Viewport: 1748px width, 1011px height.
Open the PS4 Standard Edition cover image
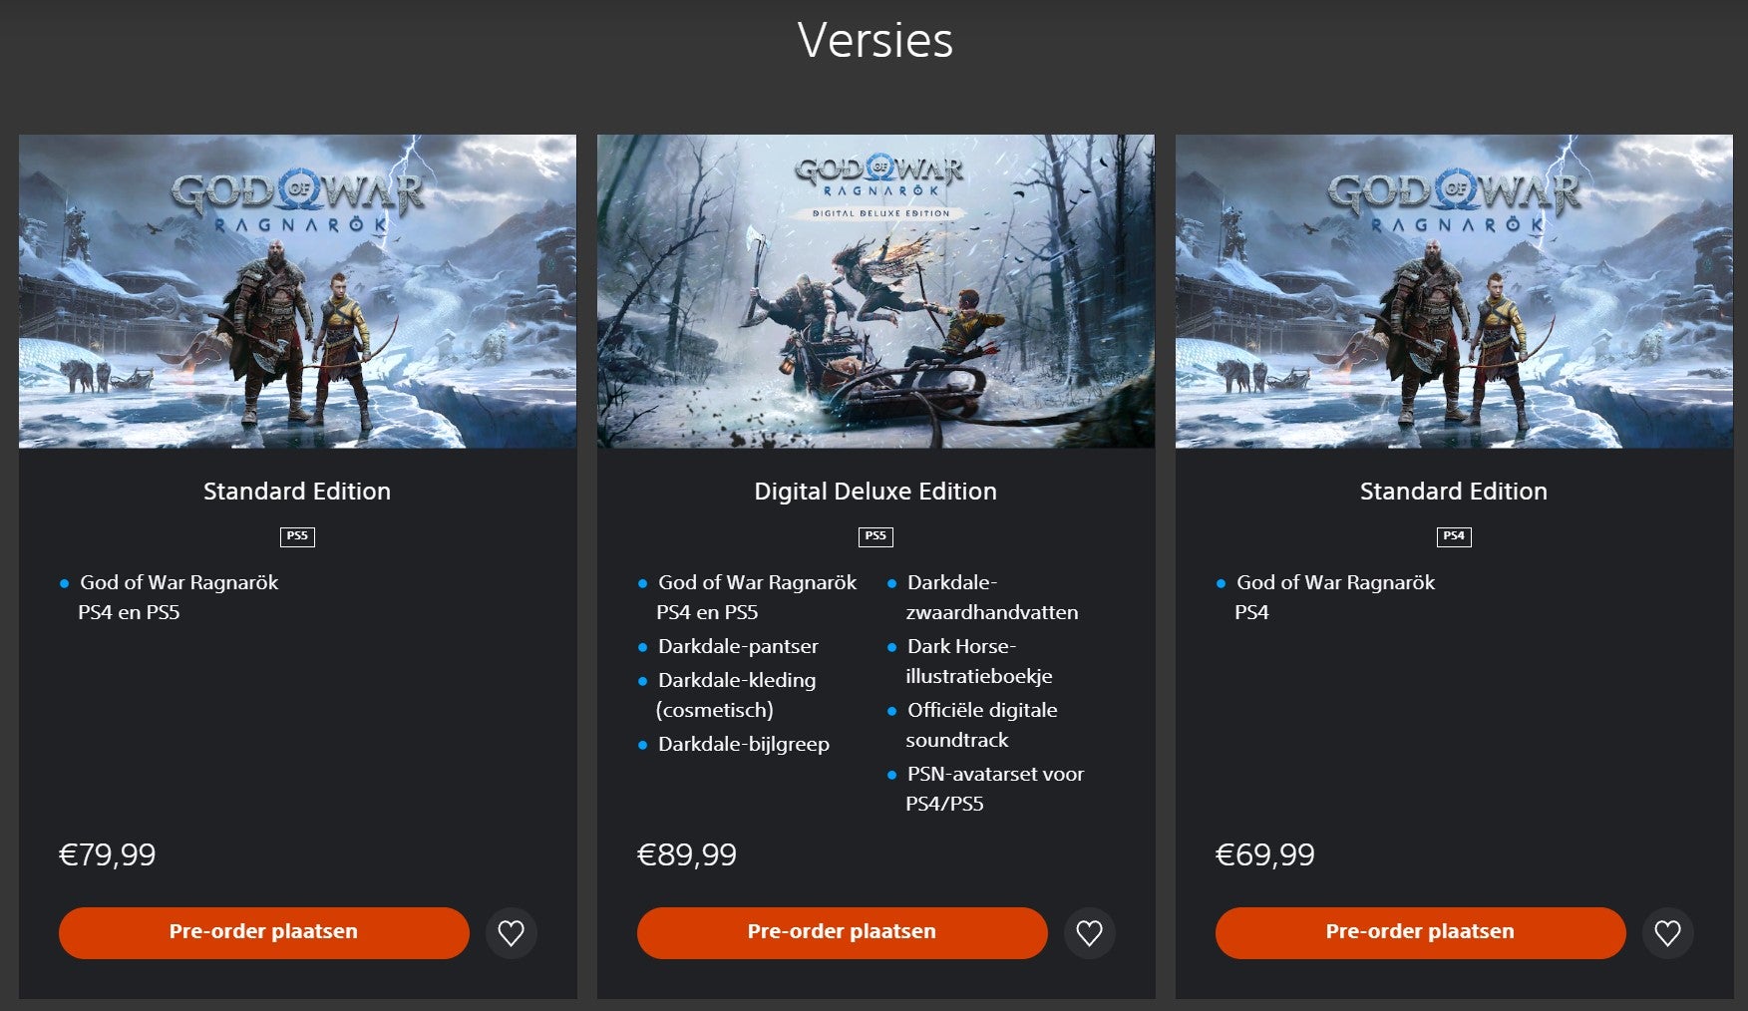[x=1454, y=291]
